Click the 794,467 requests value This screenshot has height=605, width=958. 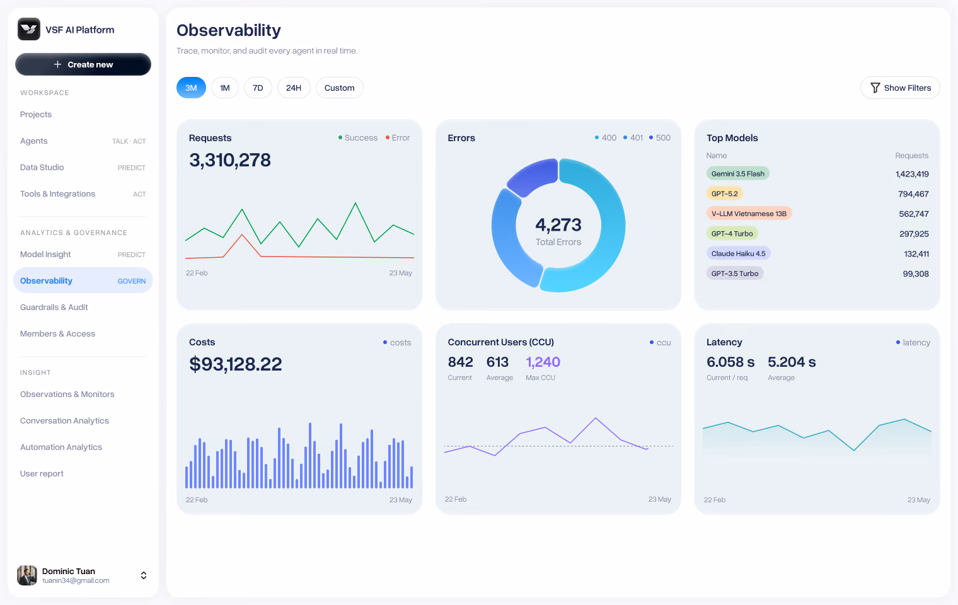point(913,194)
